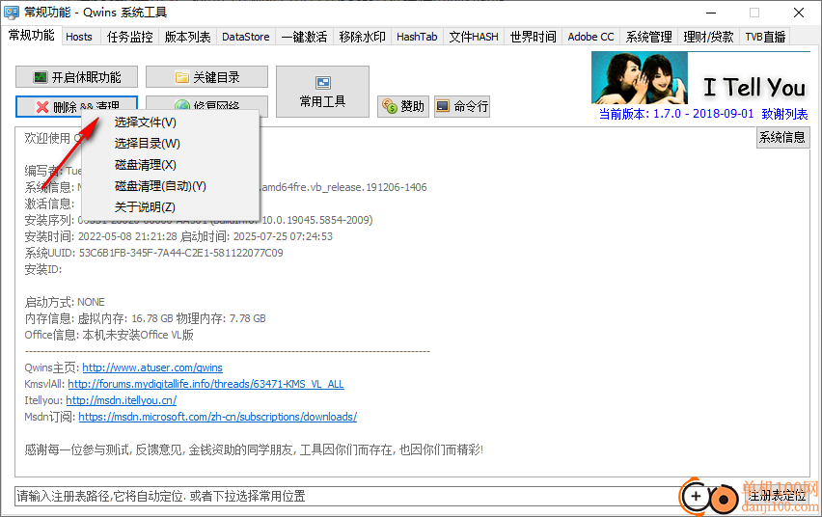Click the 关键目录 button
Viewport: 822px width, 517px height.
[x=206, y=77]
